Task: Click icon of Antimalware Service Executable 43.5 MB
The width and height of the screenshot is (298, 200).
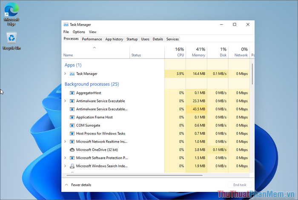Action: (x=72, y=109)
